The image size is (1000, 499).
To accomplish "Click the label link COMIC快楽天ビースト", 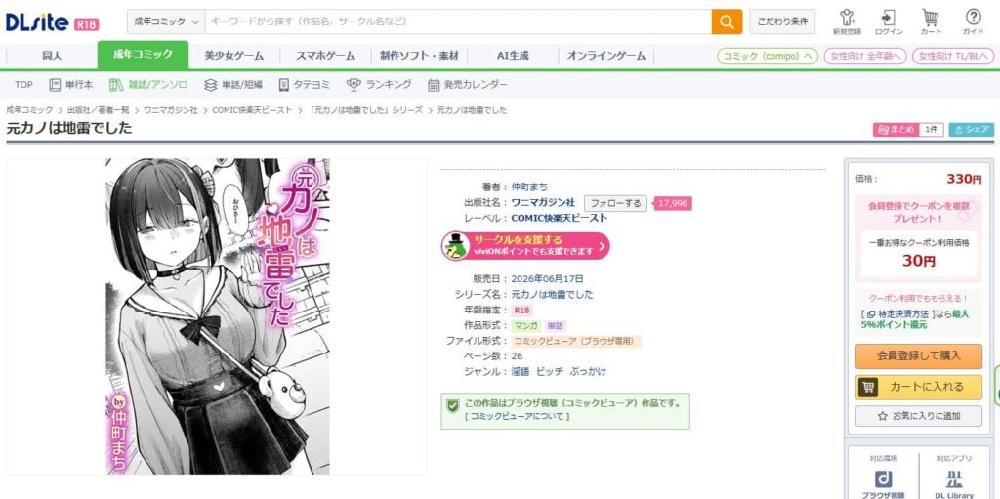I will (560, 218).
